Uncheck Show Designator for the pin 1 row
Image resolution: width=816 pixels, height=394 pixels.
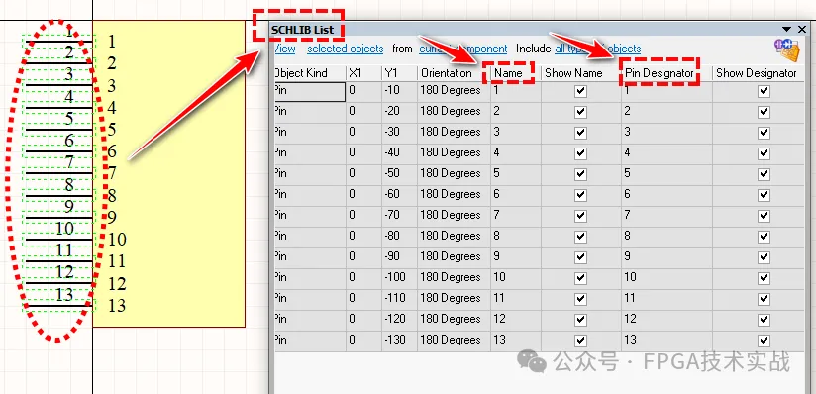764,92
